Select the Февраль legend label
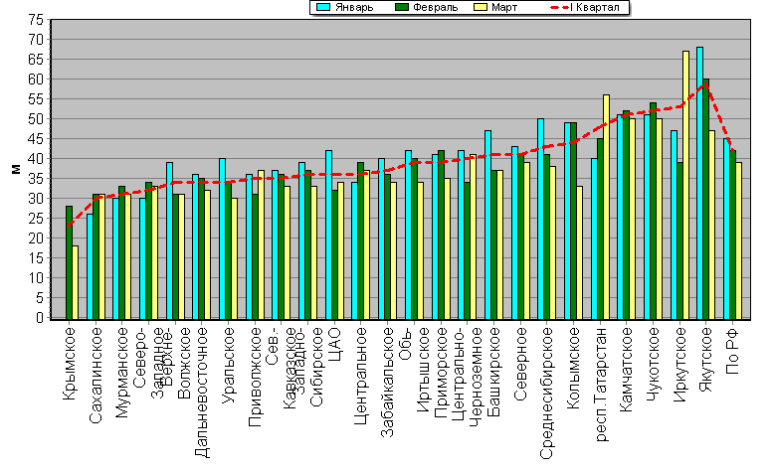Image resolution: width=773 pixels, height=476 pixels. point(436,7)
